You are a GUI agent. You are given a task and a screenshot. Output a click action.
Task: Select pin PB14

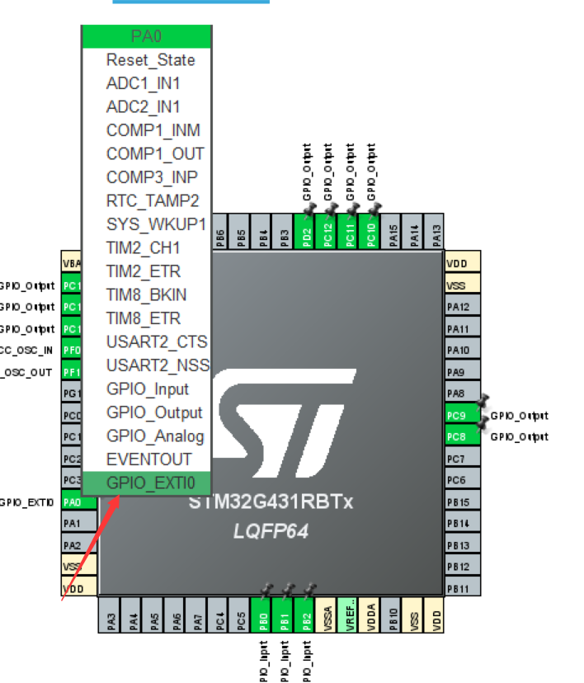click(463, 521)
